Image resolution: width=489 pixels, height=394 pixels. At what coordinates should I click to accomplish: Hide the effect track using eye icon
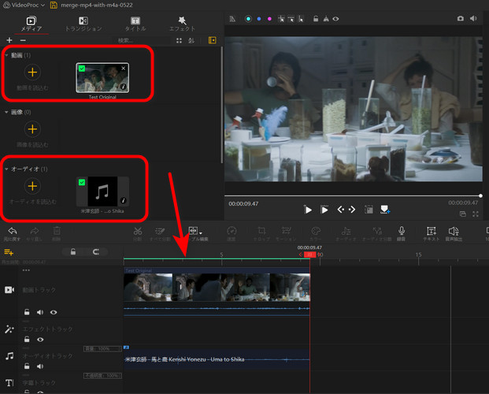pos(40,340)
